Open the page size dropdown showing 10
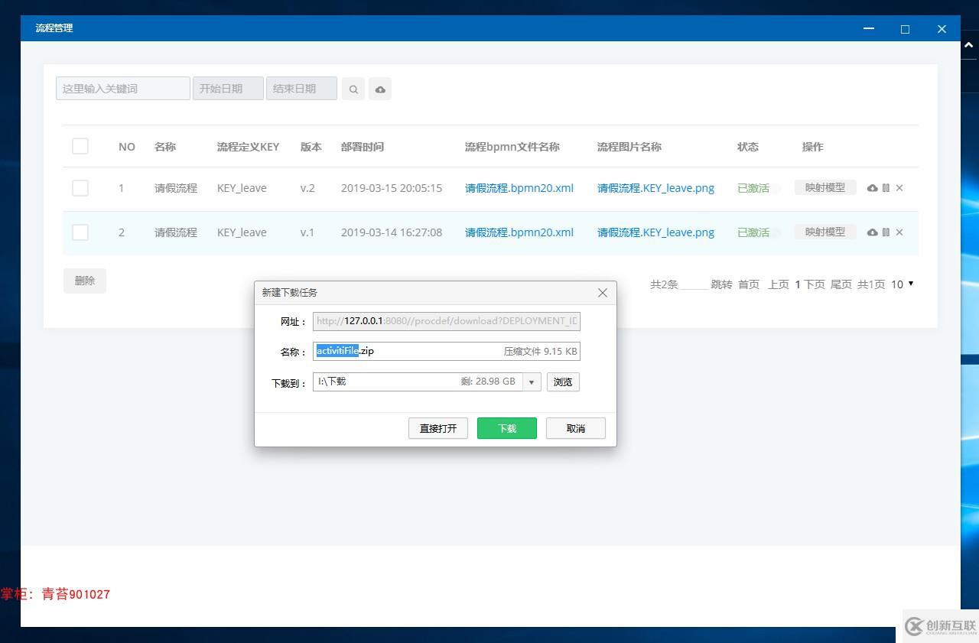 pos(903,284)
